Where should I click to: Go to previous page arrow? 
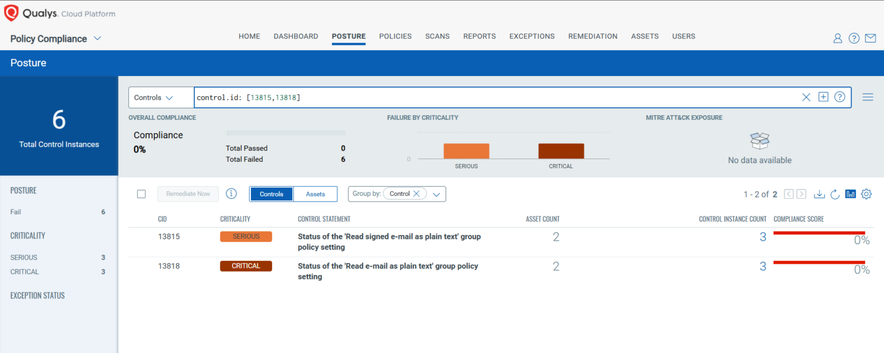(x=789, y=194)
